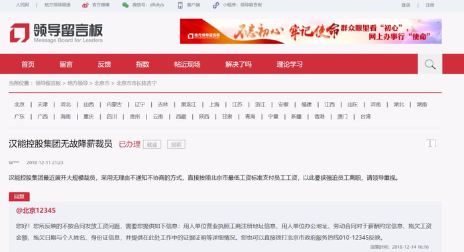Select the 安徽 province link

pyautogui.click(x=284, y=105)
